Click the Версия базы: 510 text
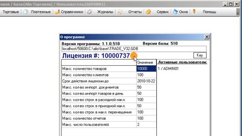This screenshot has width=242, height=136. coord(160,43)
